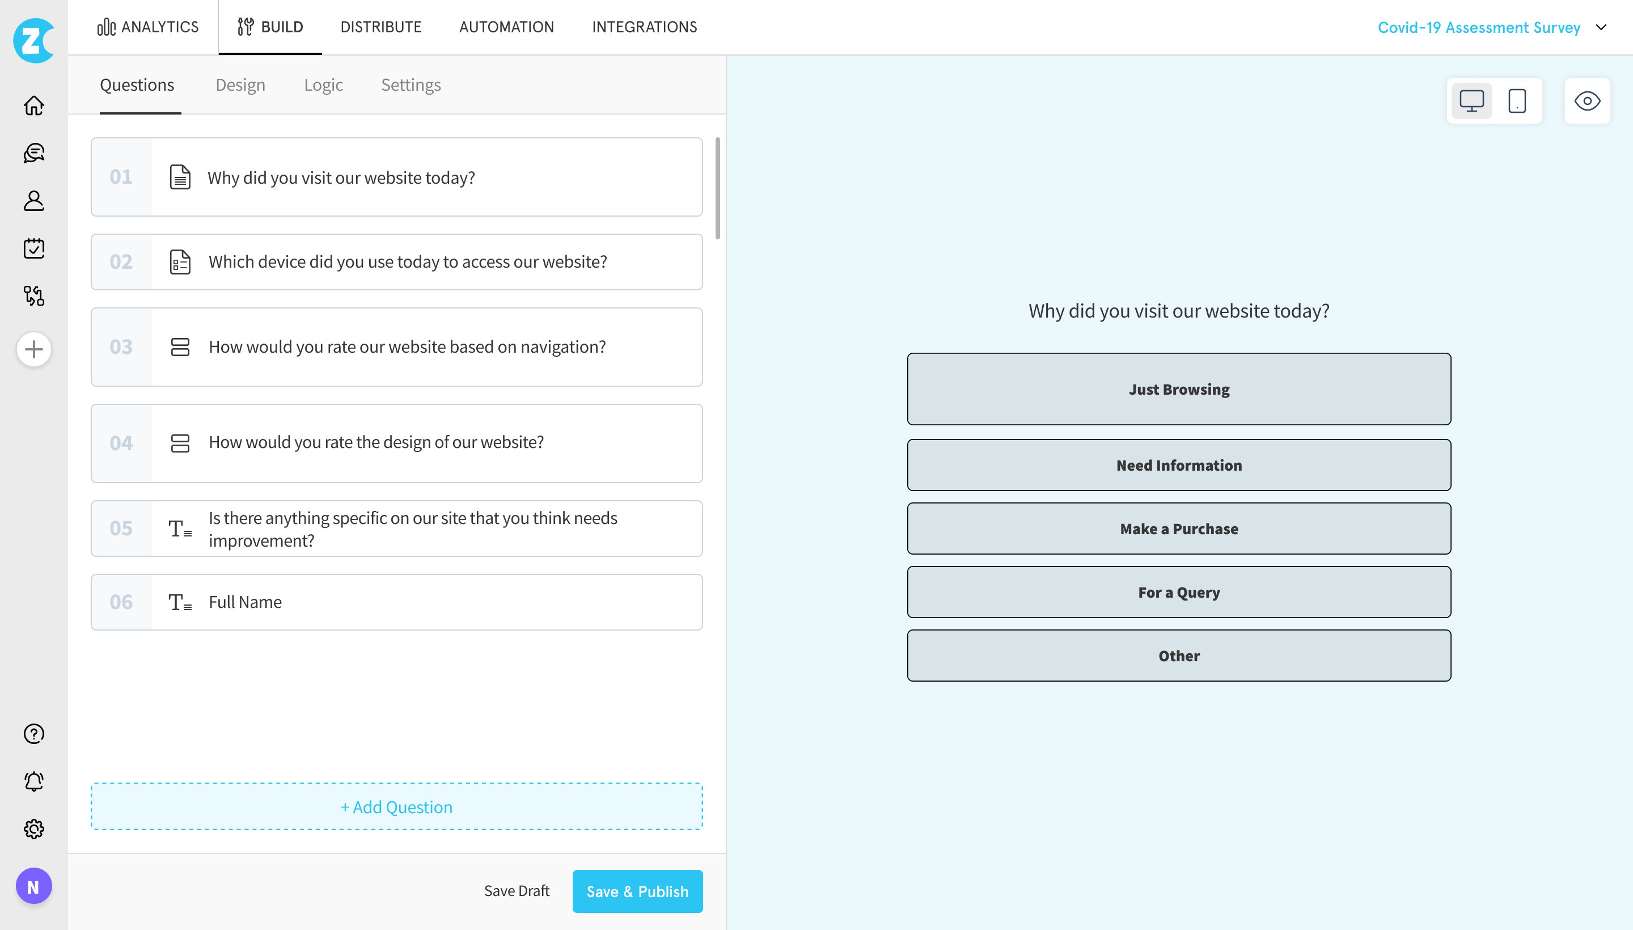The image size is (1633, 930).
Task: Click the Save & Publish button
Action: (637, 891)
